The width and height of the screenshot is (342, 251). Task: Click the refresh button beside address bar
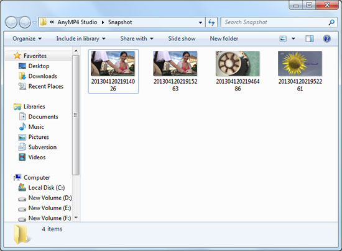point(211,22)
